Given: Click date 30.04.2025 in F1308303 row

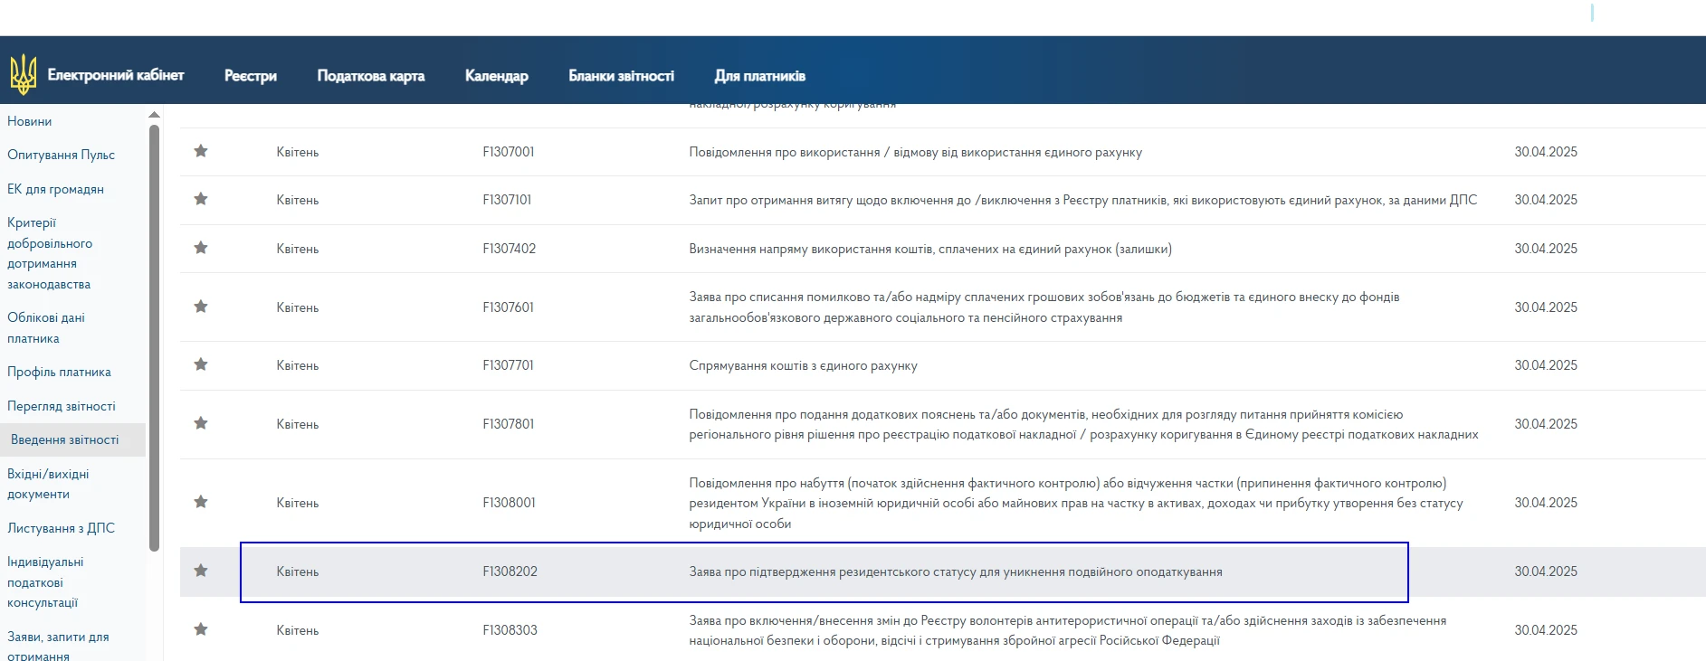Looking at the screenshot, I should tap(1546, 630).
